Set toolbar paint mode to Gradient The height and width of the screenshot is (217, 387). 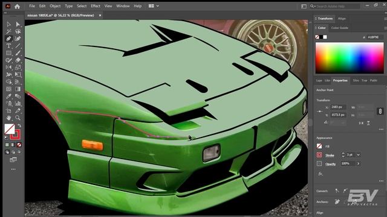pyautogui.click(x=13, y=145)
